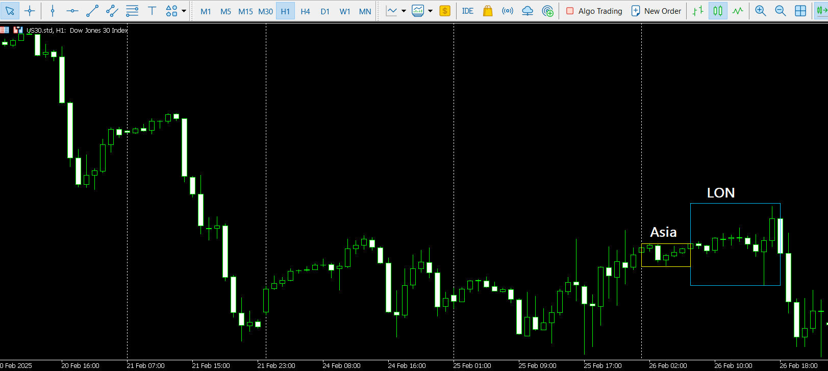The image size is (828, 371).
Task: Open the MetaEditor IDE
Action: (467, 11)
